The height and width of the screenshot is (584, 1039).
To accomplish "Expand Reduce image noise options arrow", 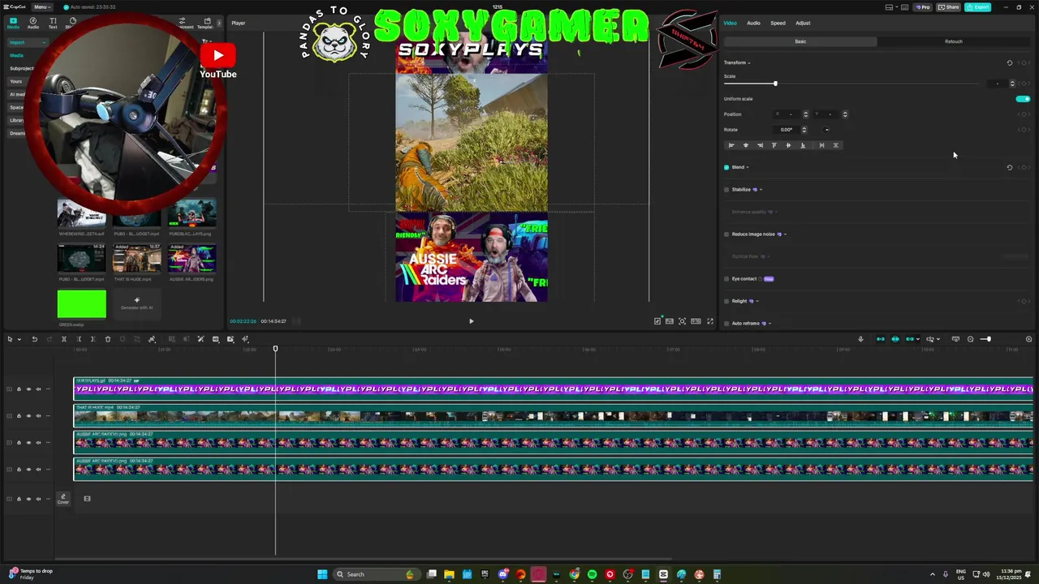I will (x=785, y=234).
